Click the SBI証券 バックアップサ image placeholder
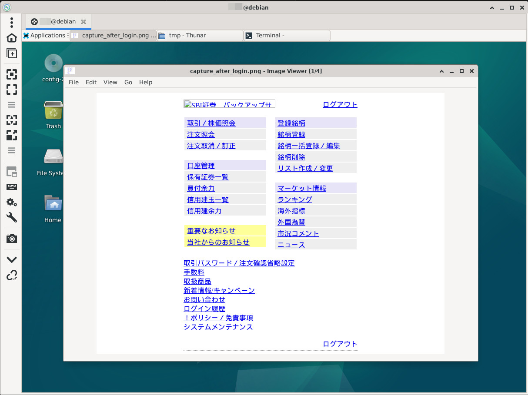This screenshot has width=528, height=395. tap(230, 104)
